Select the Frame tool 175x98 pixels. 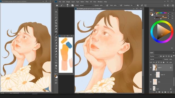pyautogui.click(x=56, y=26)
